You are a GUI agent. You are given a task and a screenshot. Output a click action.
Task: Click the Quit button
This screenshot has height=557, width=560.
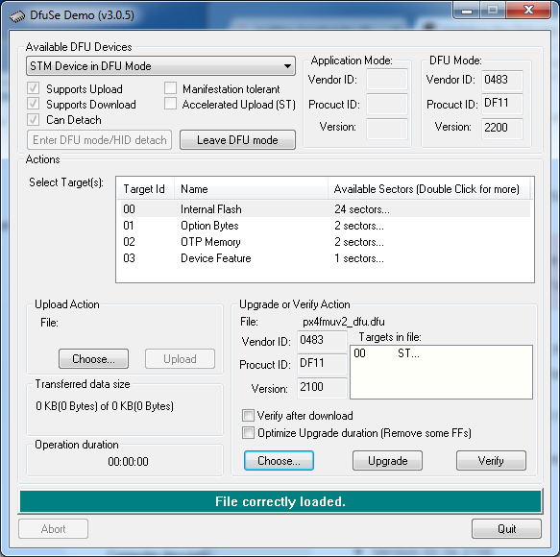point(506,529)
